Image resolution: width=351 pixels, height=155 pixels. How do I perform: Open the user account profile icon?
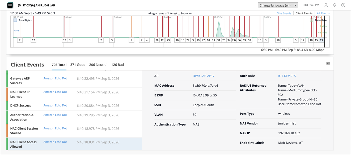(326, 5)
